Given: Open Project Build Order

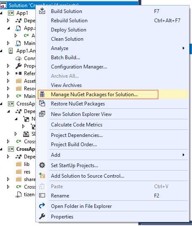Looking at the screenshot, I should coord(74,145).
